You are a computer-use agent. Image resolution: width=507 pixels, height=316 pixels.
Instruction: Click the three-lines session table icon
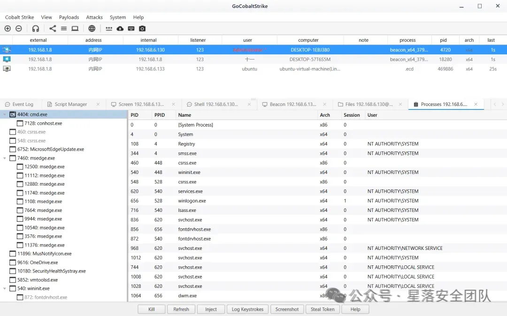(x=64, y=29)
